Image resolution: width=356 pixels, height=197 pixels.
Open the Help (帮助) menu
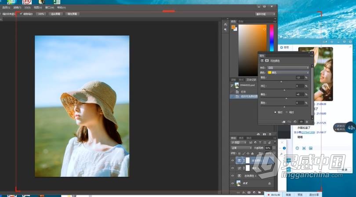[x=61, y=7]
